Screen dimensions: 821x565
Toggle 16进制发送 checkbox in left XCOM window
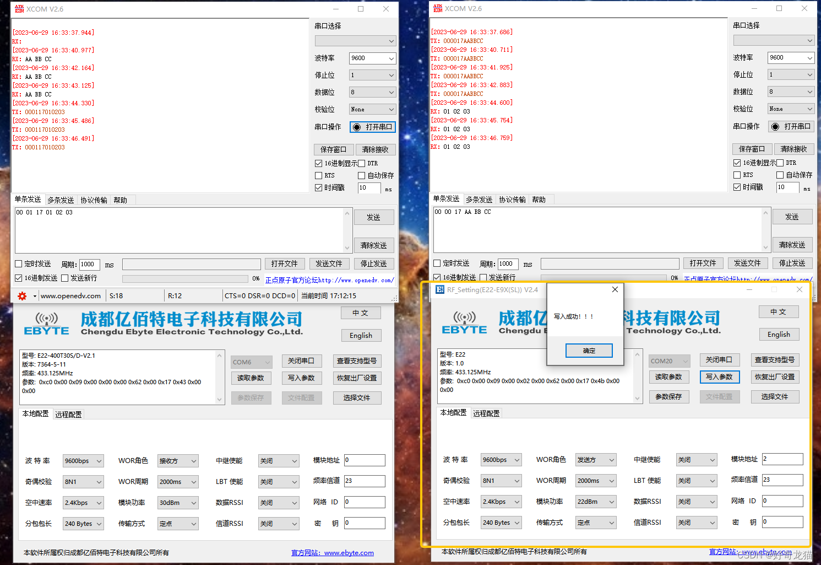18,278
